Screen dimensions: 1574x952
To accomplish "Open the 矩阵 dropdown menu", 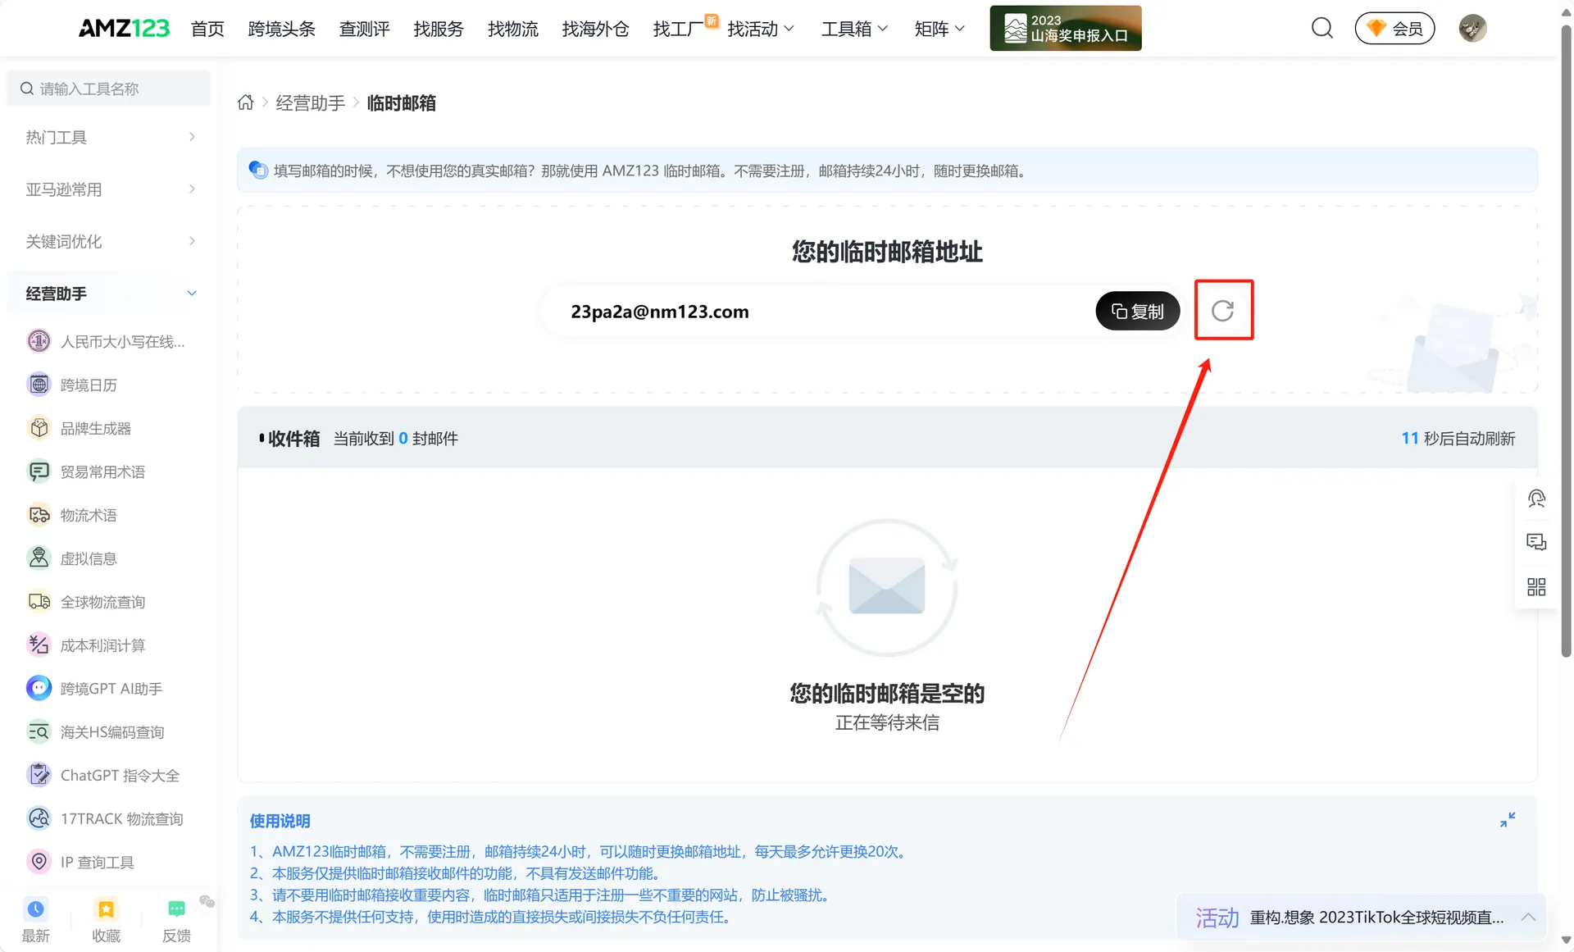I will coord(939,29).
